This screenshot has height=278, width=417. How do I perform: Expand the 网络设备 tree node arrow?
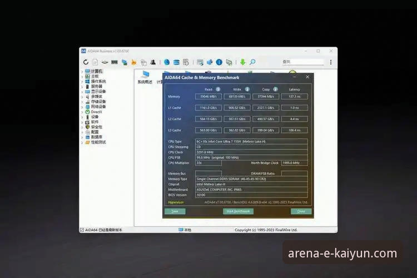(x=82, y=107)
